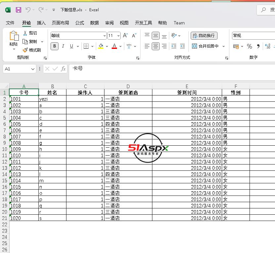Screen dimensions: 275x253
Task: Increase decimal places
Action: [268, 46]
